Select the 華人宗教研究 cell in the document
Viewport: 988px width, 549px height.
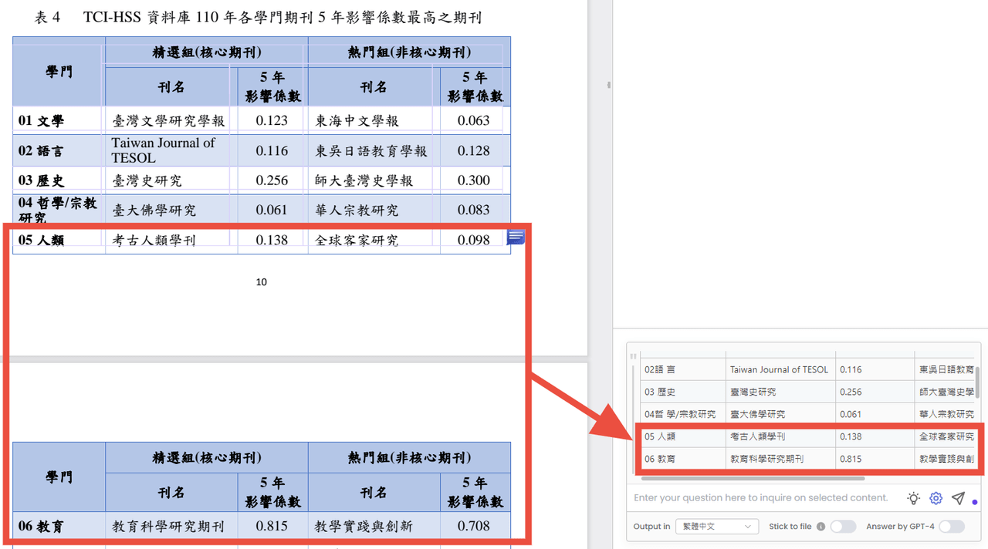pos(374,210)
